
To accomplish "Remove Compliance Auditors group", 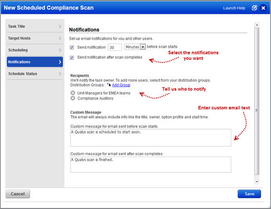I will click(x=73, y=98).
